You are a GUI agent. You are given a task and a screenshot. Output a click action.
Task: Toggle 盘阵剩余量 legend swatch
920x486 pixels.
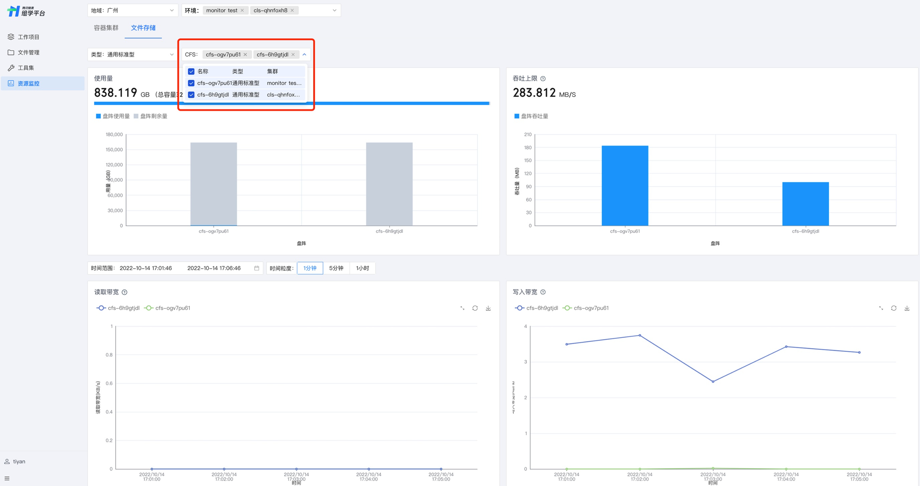coord(136,116)
